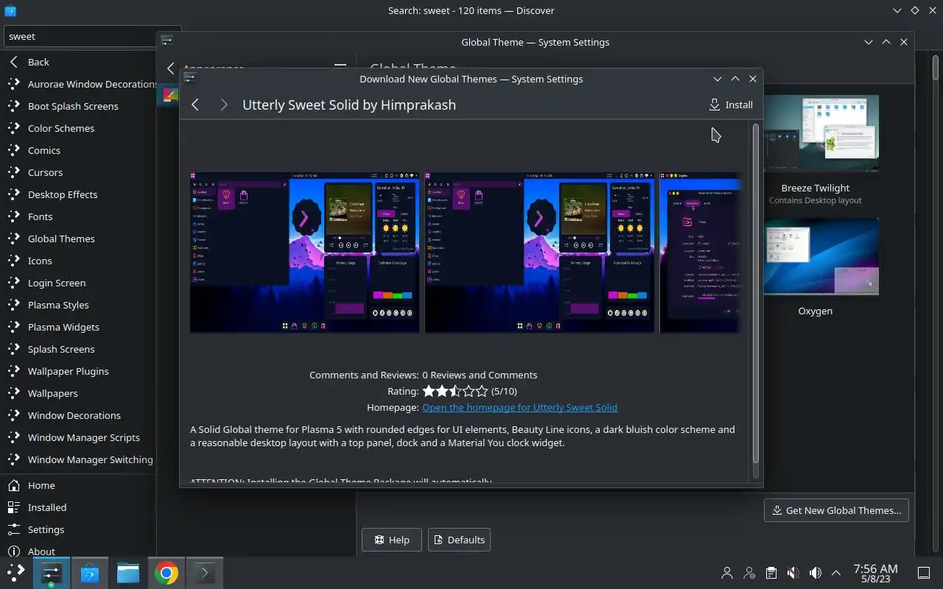943x589 pixels.
Task: Select Comics category in Discover sidebar
Action: tap(78, 150)
